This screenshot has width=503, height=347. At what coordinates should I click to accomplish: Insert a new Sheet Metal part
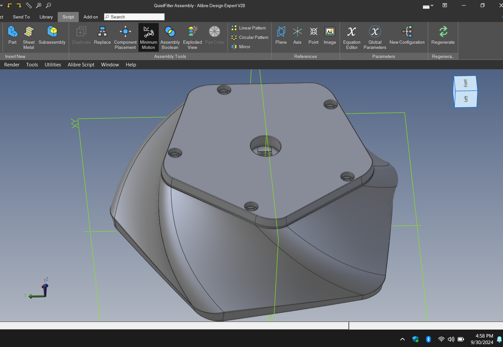tap(29, 38)
